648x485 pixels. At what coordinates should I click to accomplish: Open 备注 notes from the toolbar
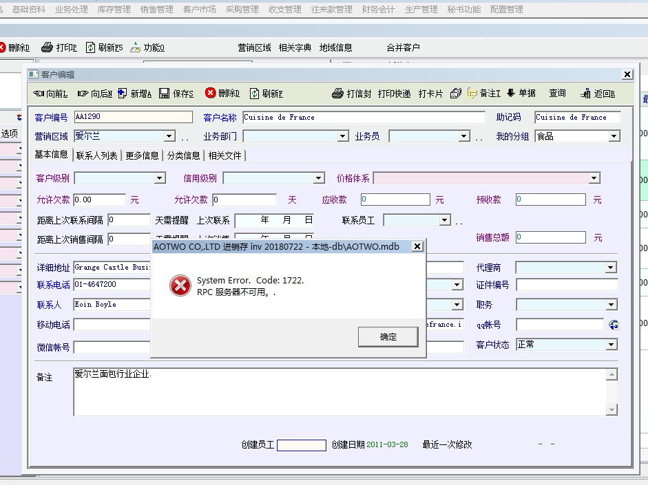click(472, 94)
